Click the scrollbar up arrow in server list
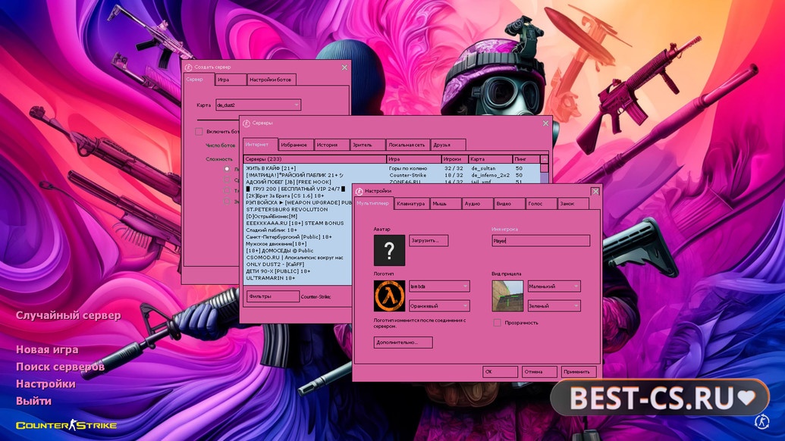Screen dimensions: 785x441 (x=545, y=159)
